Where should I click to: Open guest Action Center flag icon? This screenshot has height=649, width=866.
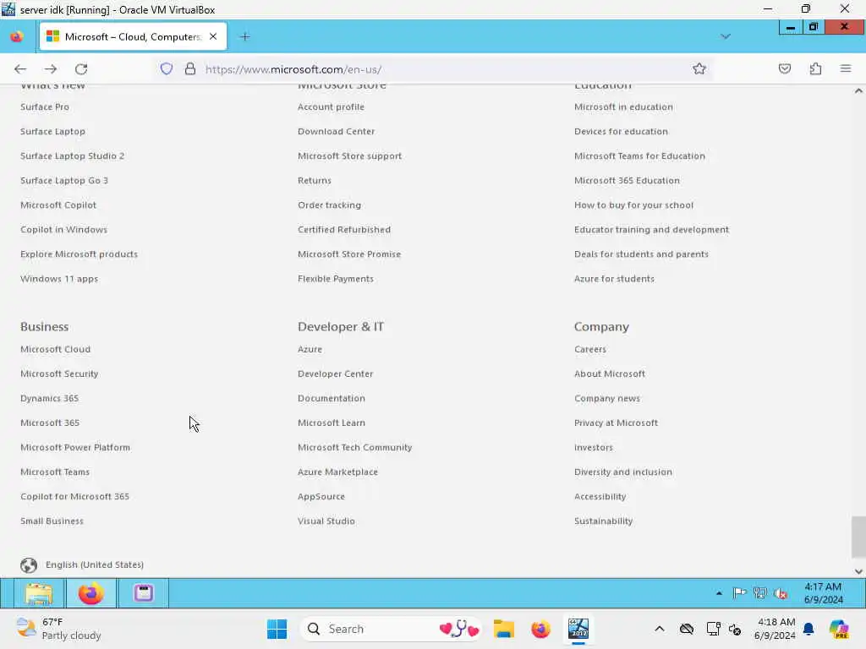(739, 594)
